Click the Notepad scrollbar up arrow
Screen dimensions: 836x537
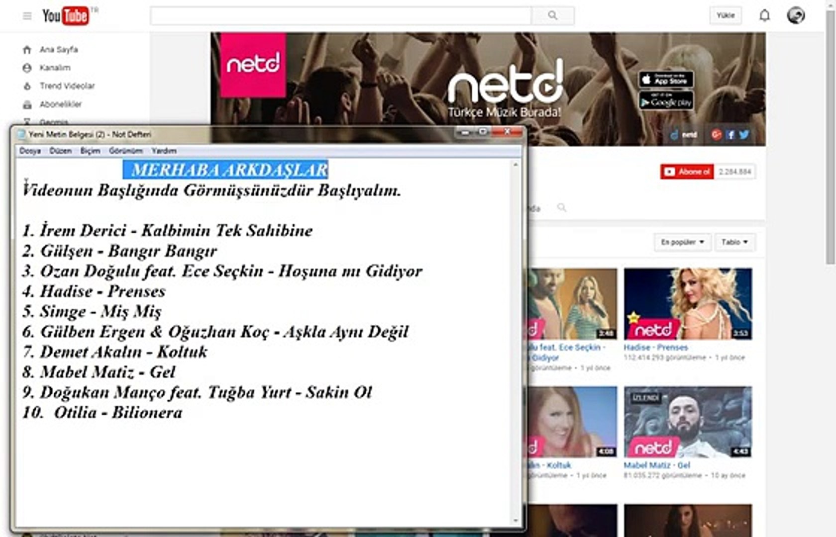(516, 165)
